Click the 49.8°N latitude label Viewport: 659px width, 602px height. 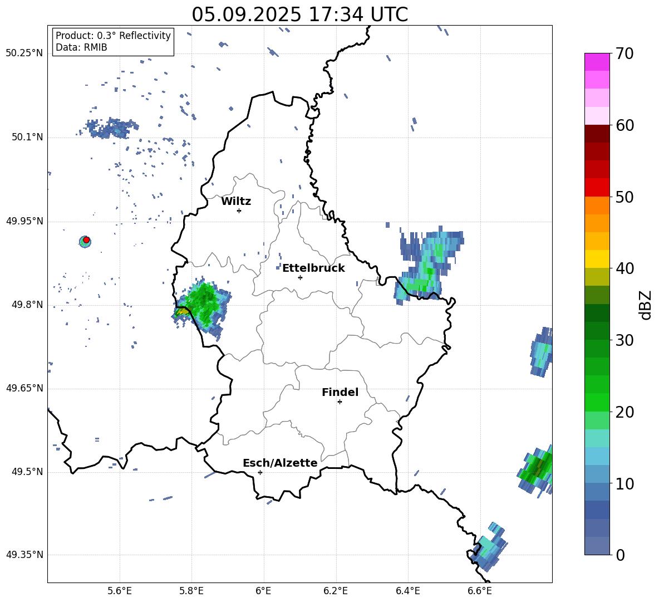27,305
